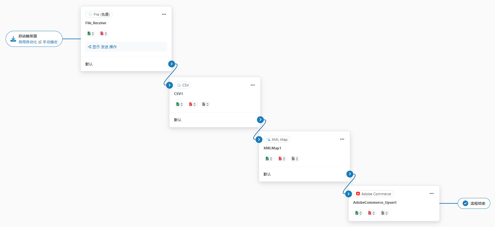
Task: Open the XMLMap1 connector ellipsis menu
Action: tap(342, 139)
